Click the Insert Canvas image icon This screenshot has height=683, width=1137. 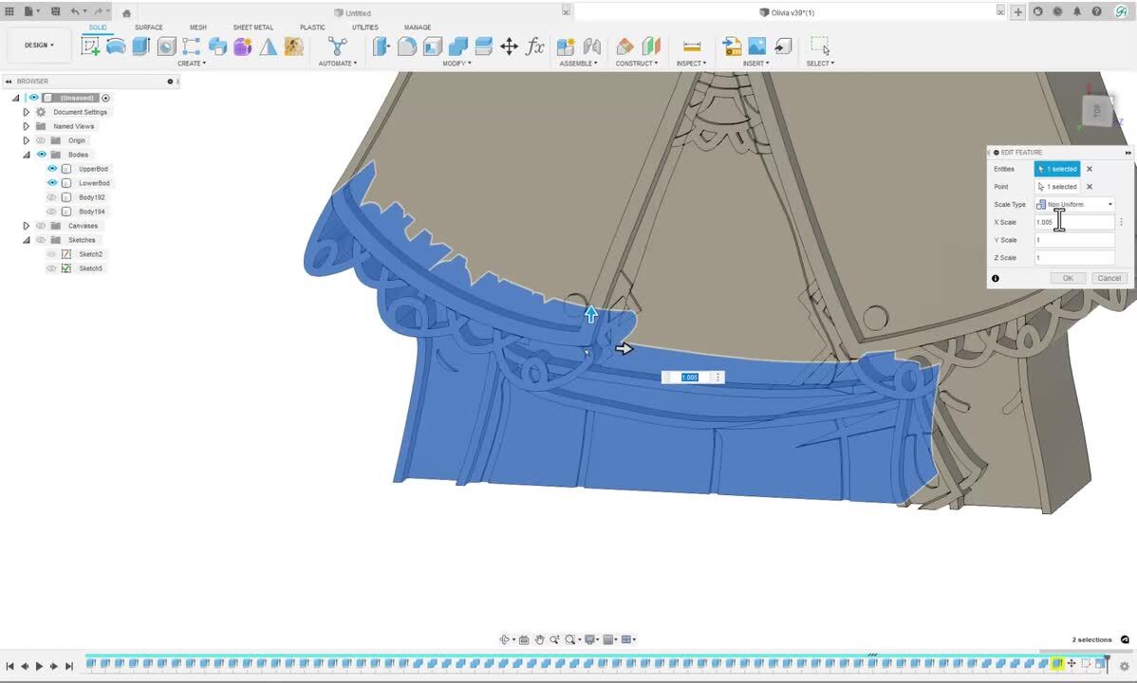(x=756, y=46)
